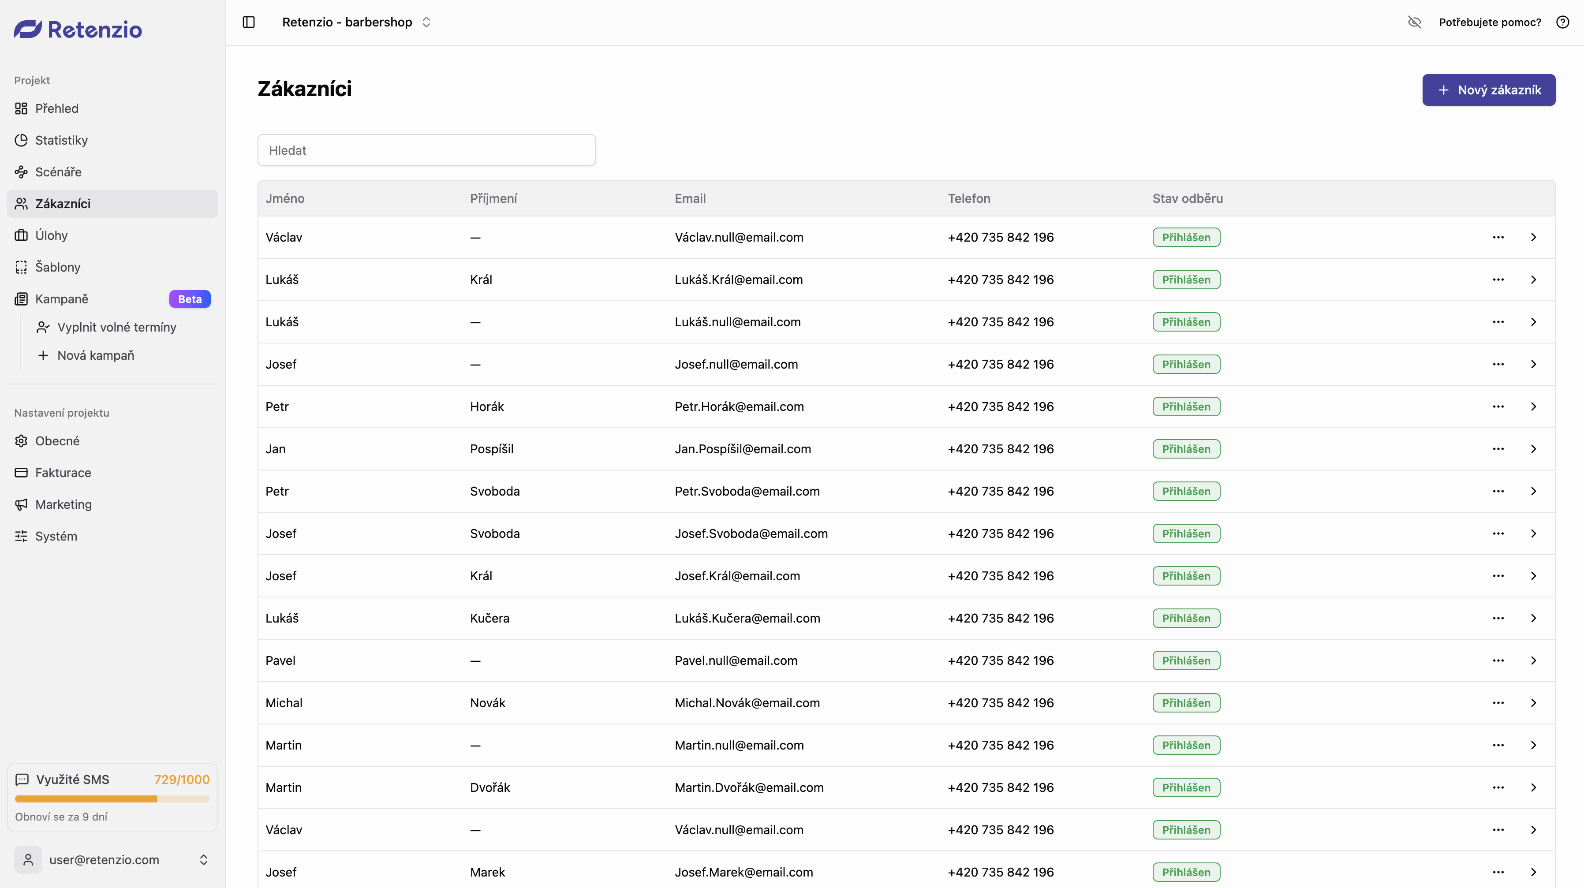1584x888 pixels.
Task: Go to Scénáře in the sidebar
Action: click(58, 172)
